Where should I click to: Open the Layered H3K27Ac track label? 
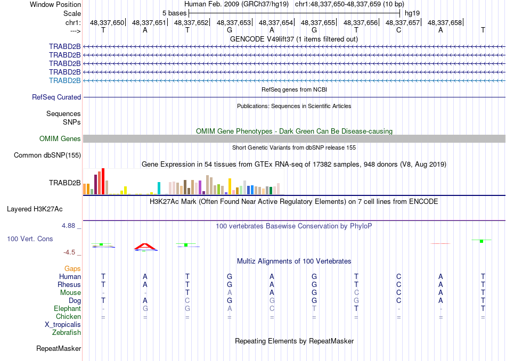coord(35,209)
